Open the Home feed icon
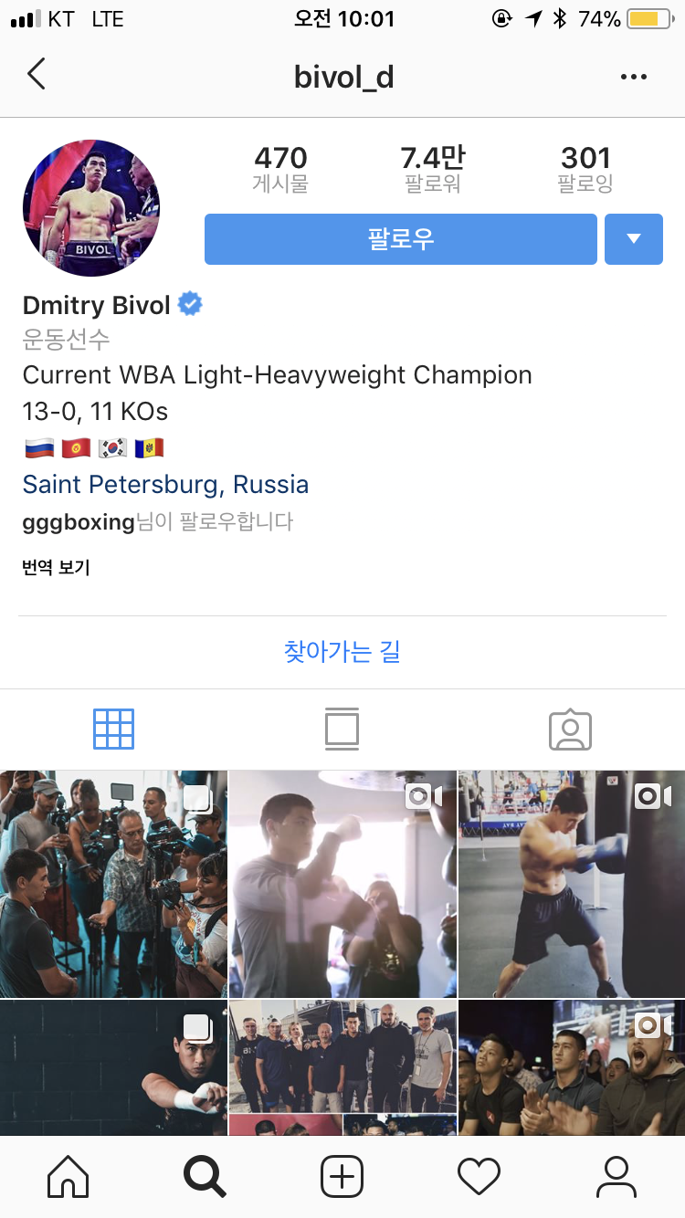This screenshot has height=1218, width=685. [x=68, y=1176]
